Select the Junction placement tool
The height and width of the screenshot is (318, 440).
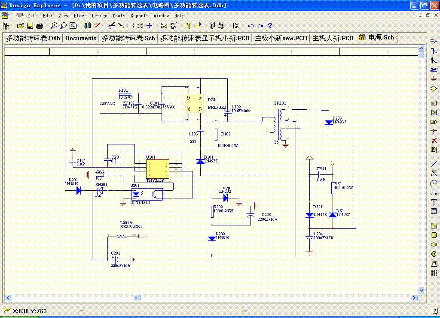click(434, 131)
